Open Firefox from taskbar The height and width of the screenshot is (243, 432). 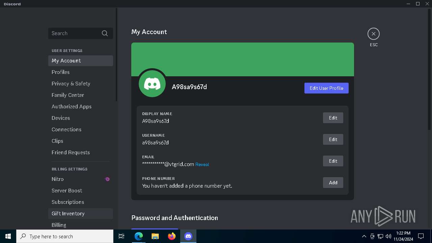coord(172,236)
